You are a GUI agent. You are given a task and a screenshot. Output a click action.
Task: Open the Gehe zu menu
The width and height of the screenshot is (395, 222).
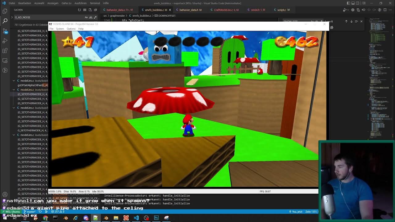point(66,3)
